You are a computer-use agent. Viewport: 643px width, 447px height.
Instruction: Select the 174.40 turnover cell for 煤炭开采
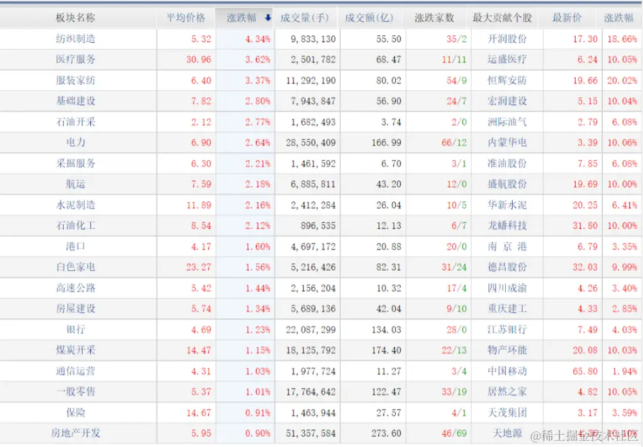tap(386, 350)
